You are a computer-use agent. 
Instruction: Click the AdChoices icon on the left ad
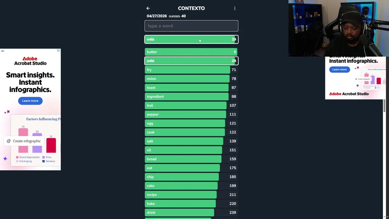(59, 50)
